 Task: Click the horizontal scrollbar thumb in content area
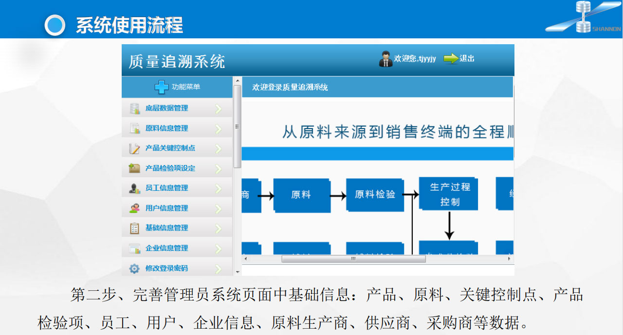353,259
